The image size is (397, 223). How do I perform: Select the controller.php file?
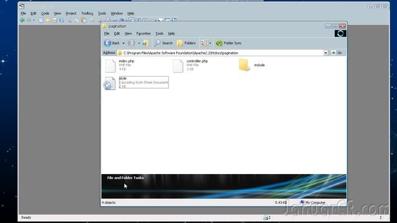[190, 66]
